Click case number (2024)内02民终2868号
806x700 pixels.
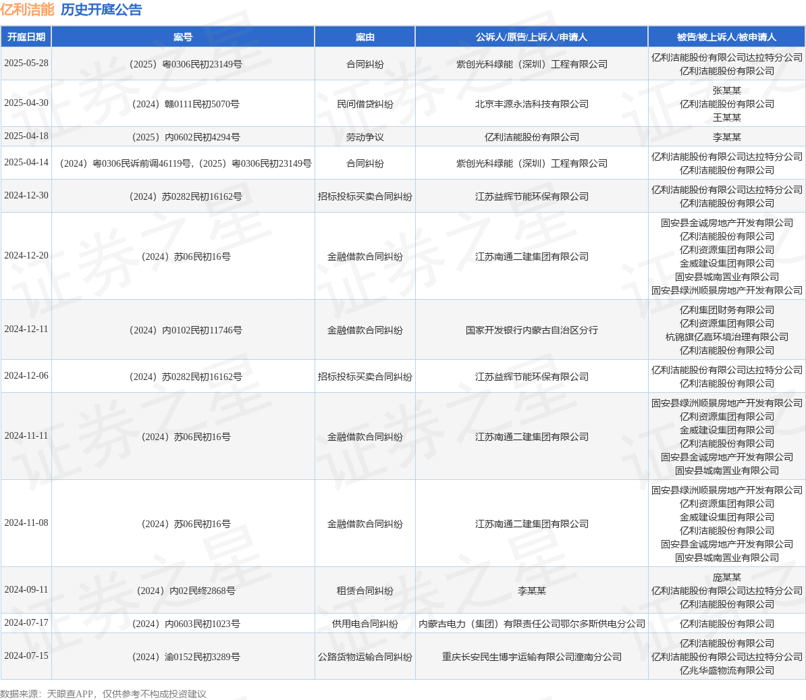coord(186,591)
